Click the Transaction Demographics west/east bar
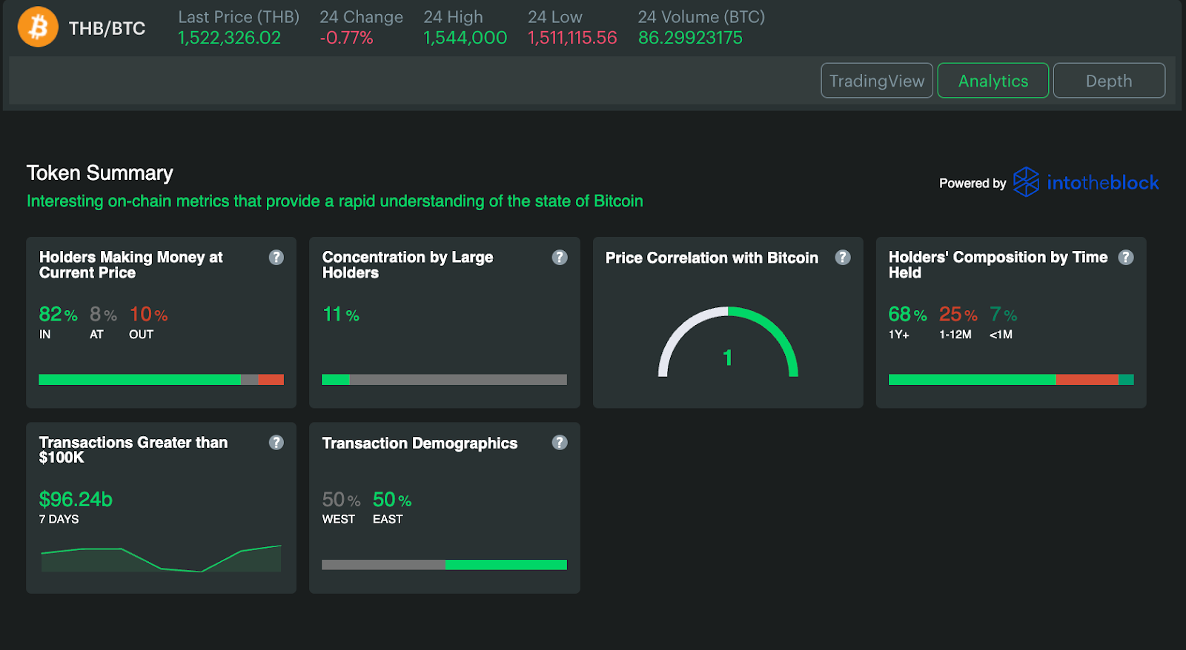 [444, 565]
